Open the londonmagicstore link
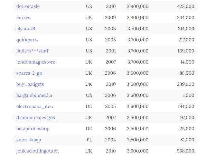This screenshot has width=206, height=158. (36, 62)
